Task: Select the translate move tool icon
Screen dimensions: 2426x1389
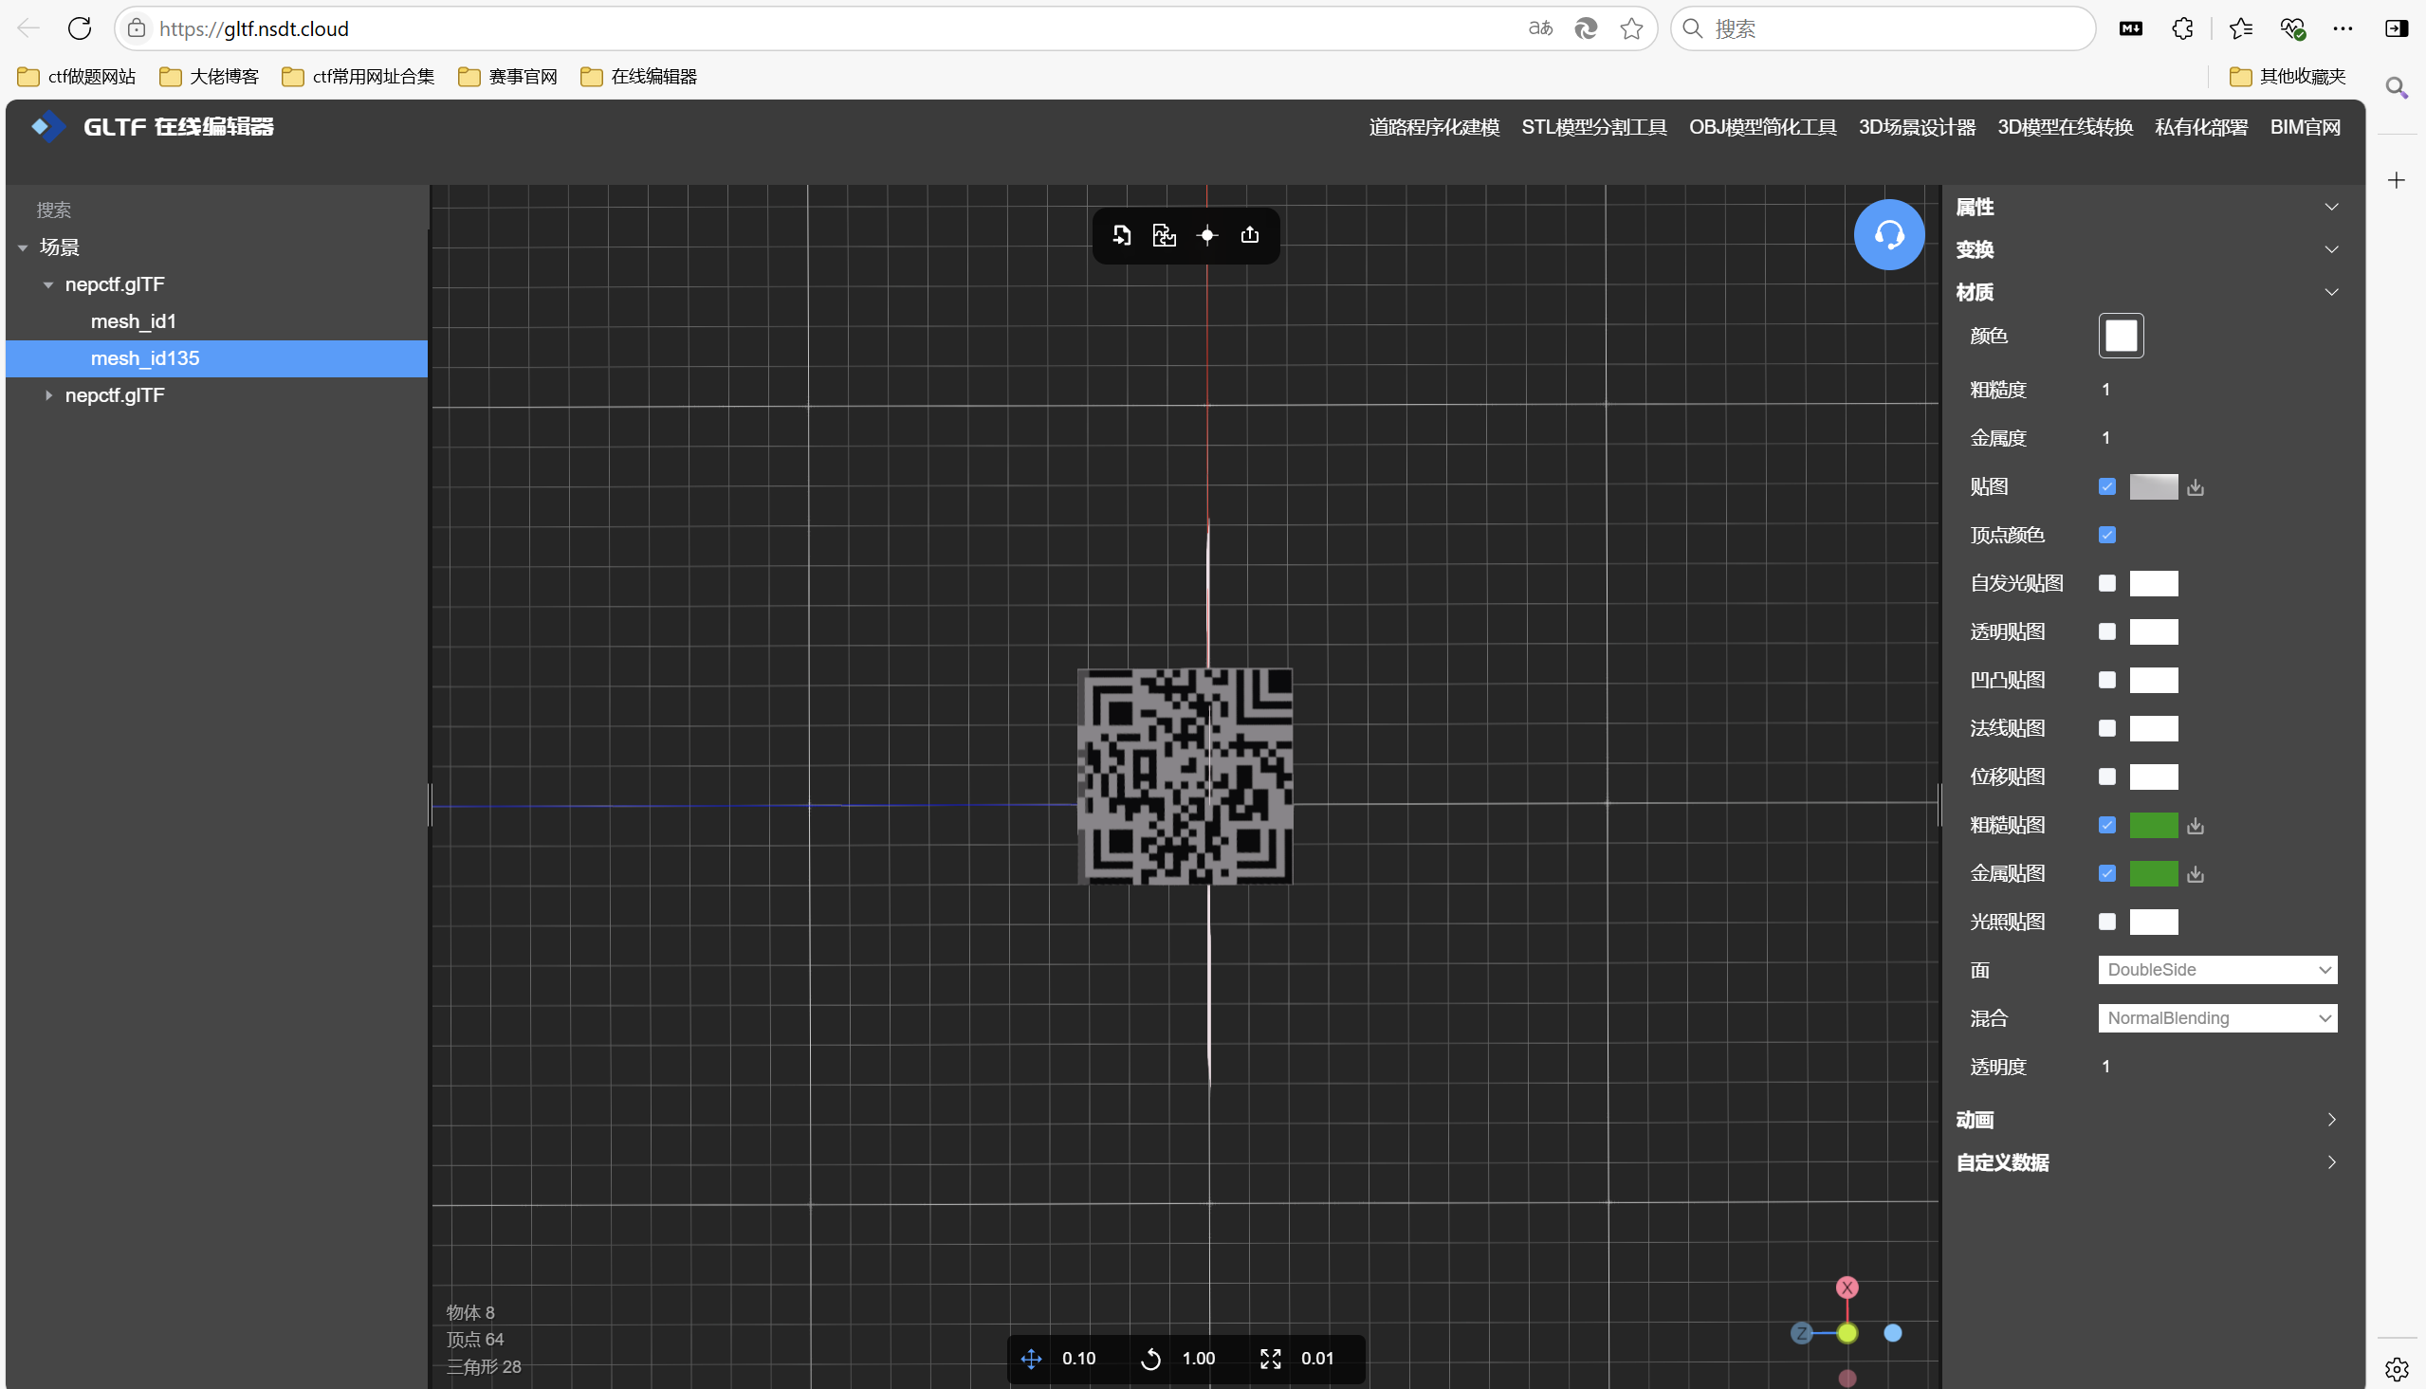Action: pos(1031,1359)
